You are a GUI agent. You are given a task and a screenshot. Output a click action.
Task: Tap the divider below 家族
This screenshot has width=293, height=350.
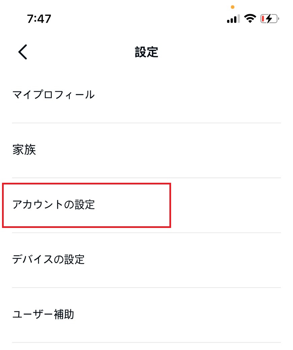click(146, 177)
